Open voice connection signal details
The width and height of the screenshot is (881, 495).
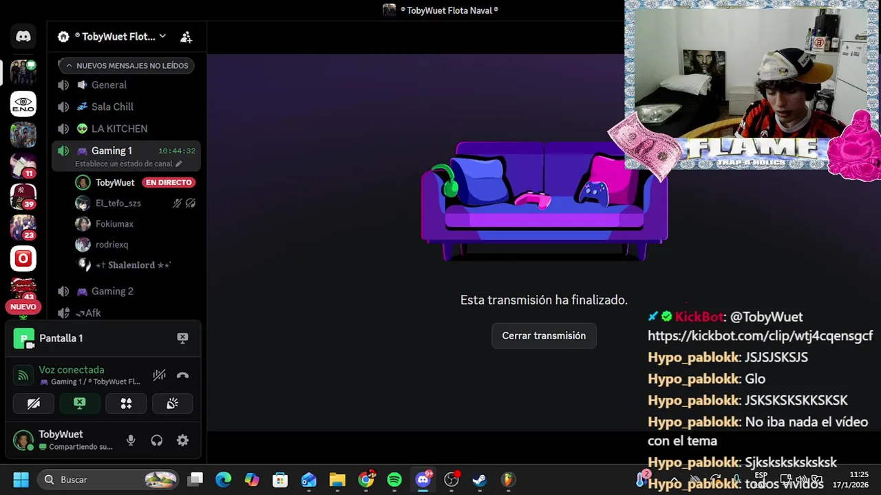pyautogui.click(x=23, y=375)
